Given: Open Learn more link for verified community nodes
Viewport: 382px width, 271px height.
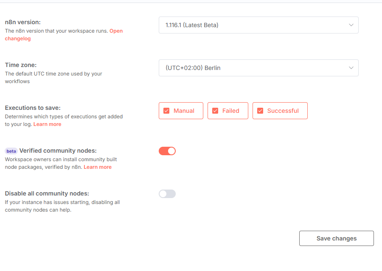Looking at the screenshot, I should coord(98,167).
